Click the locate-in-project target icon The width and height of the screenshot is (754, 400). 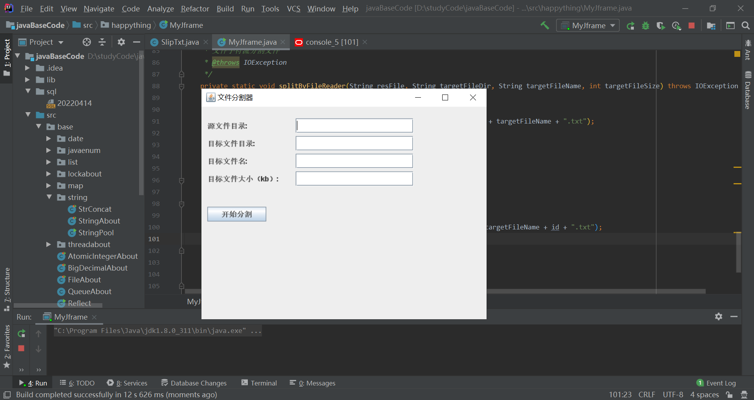87,42
